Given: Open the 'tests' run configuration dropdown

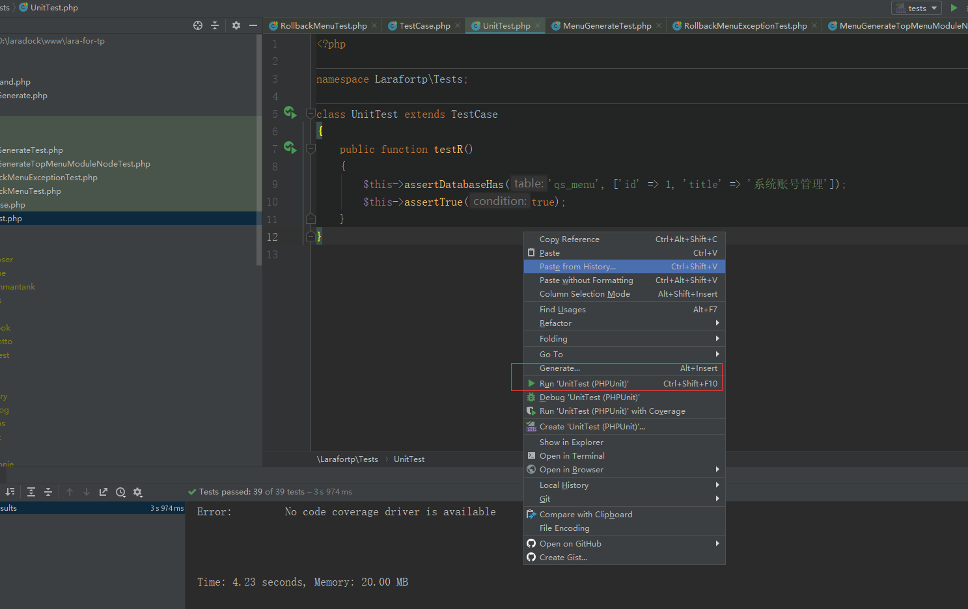Looking at the screenshot, I should click(x=917, y=8).
